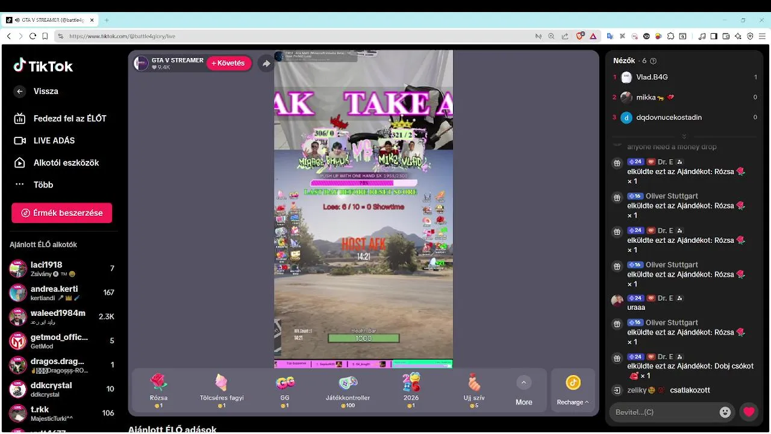771x434 pixels.
Task: Open the music note playlist icon
Action: [x=702, y=36]
